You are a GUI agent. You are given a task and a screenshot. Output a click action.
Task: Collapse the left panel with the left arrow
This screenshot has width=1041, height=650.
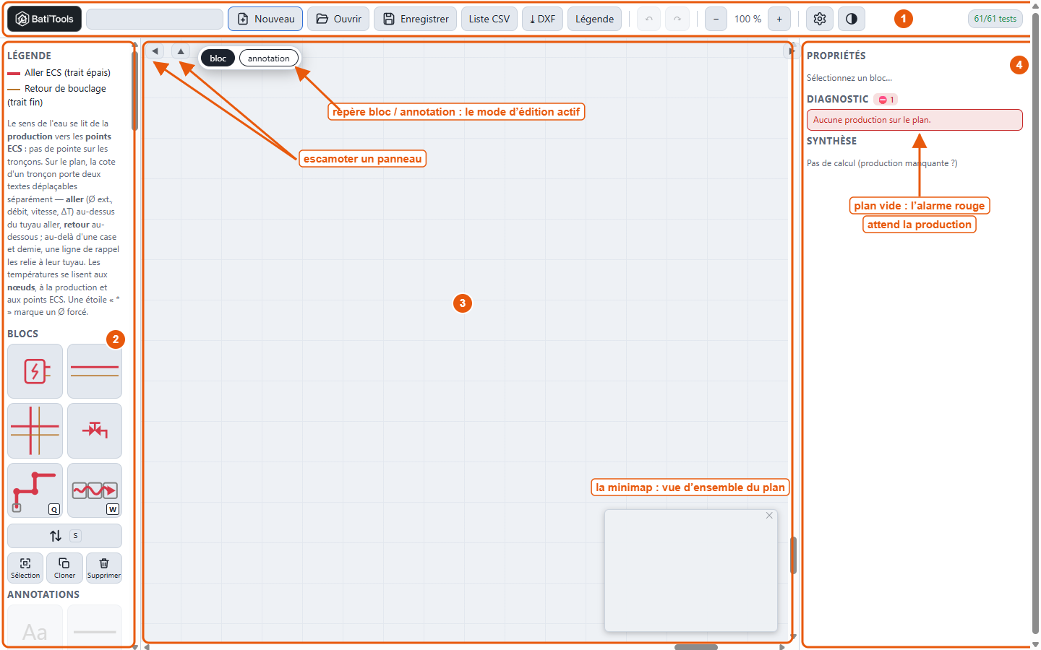[155, 51]
